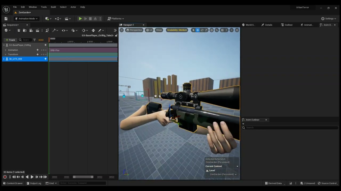Click the Render movie clapperboard icon in Sequencer
This screenshot has width=341, height=191.
(x=37, y=31)
